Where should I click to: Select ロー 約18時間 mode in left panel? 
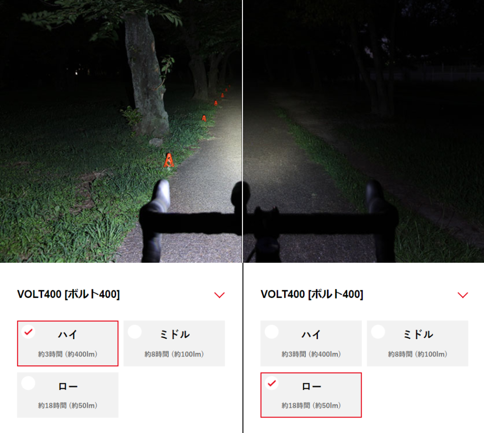68,395
